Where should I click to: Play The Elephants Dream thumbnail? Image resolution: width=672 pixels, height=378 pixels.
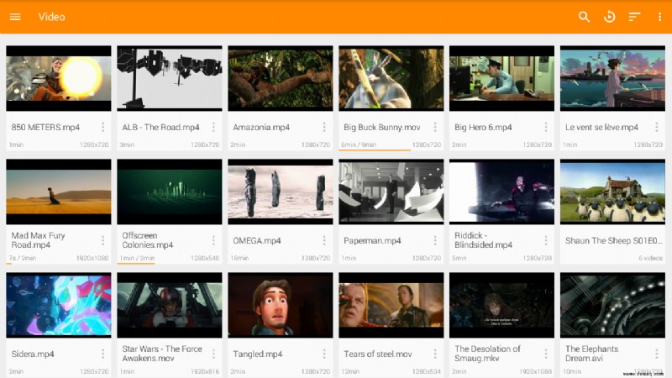click(x=613, y=305)
